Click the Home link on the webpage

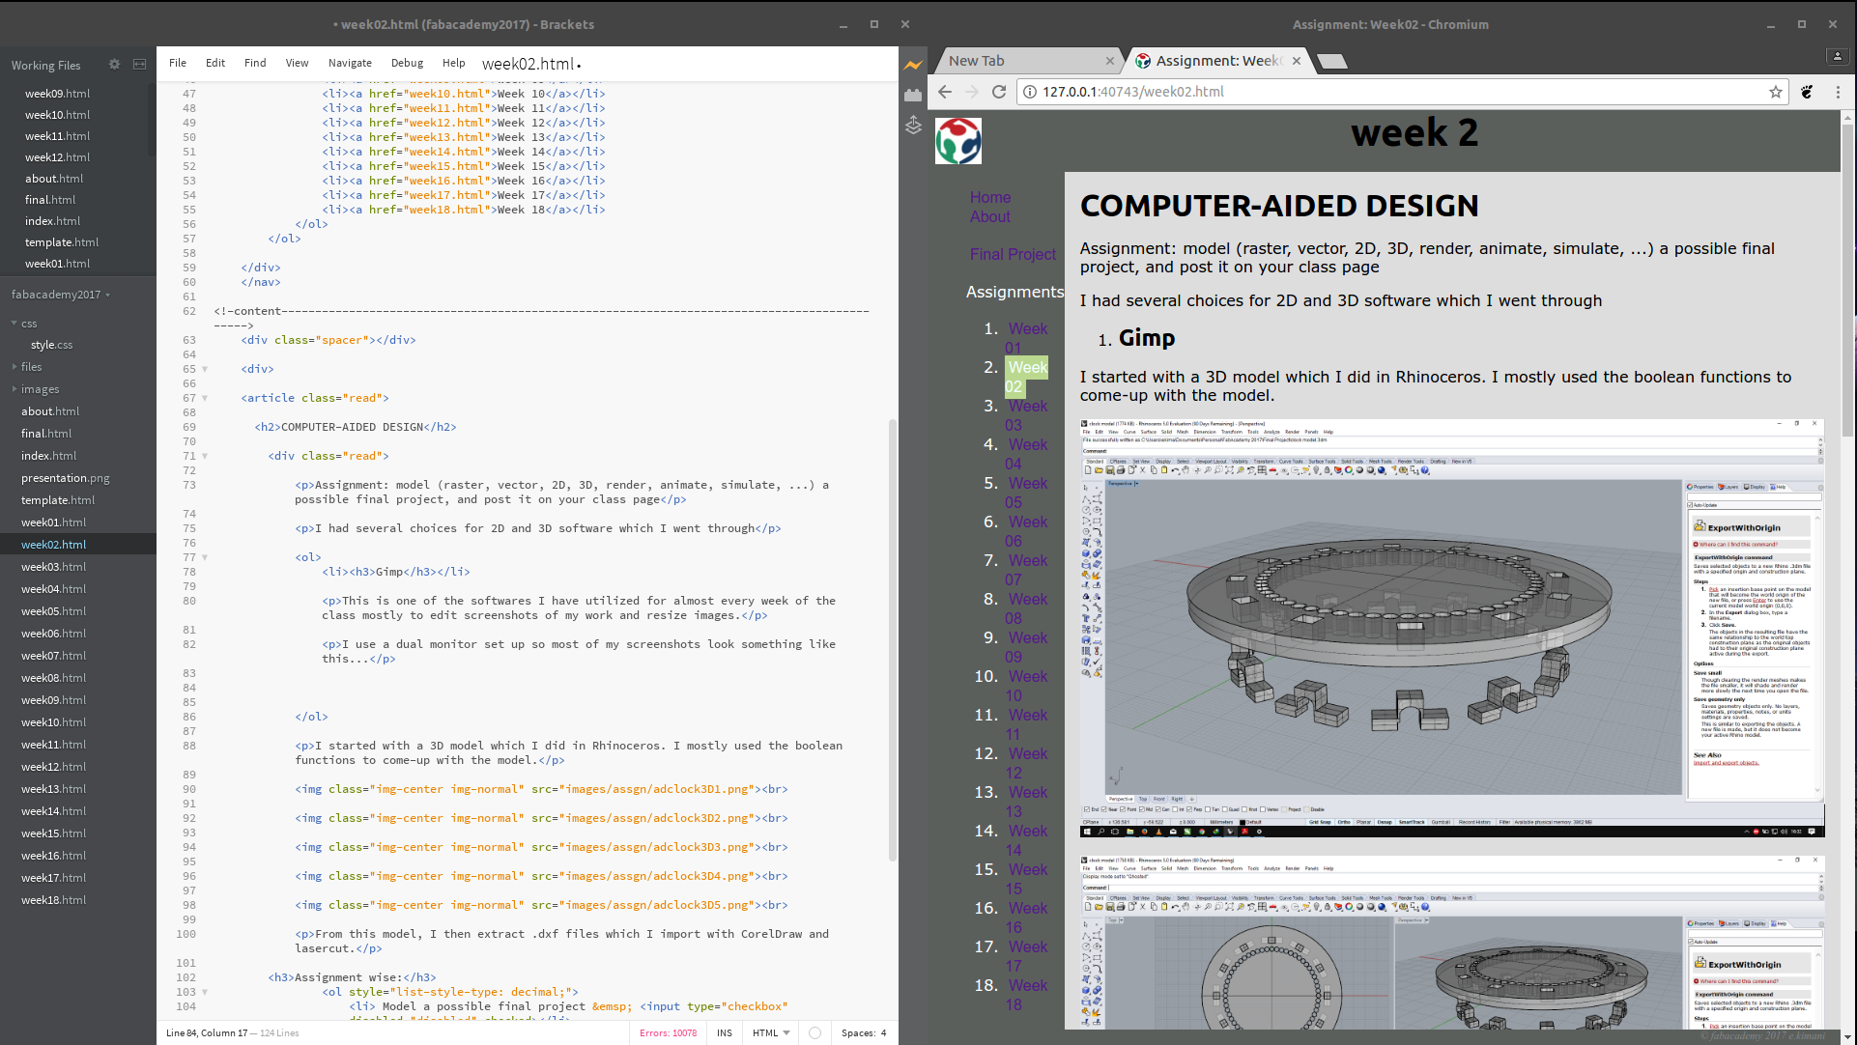(x=990, y=197)
